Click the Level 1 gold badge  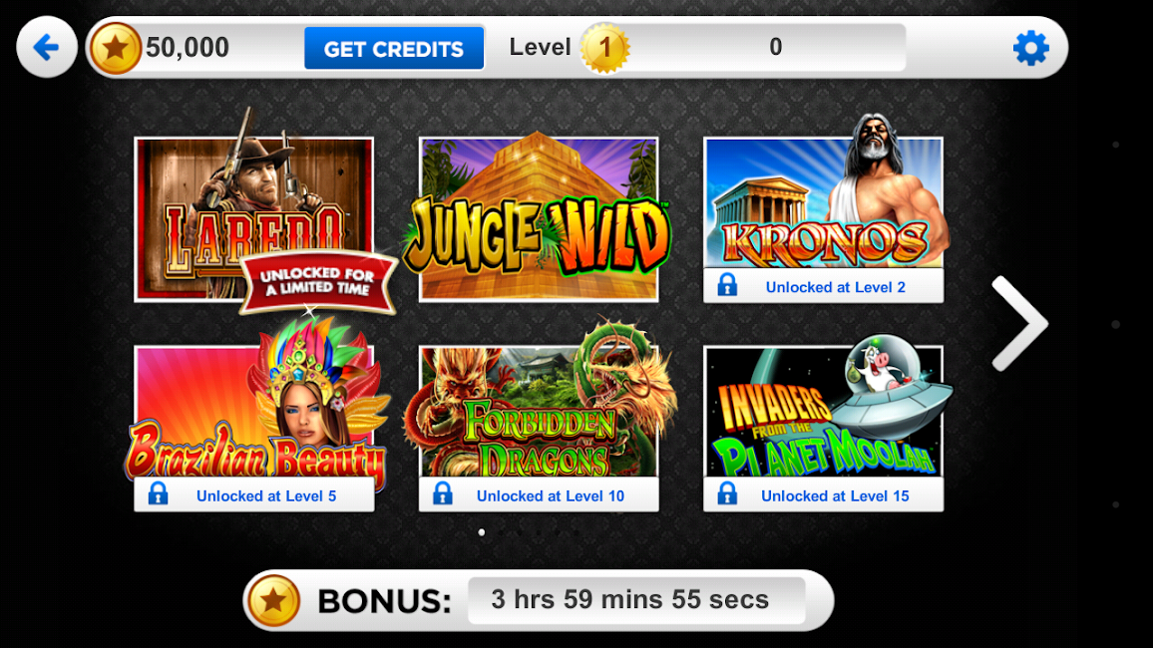coord(604,49)
